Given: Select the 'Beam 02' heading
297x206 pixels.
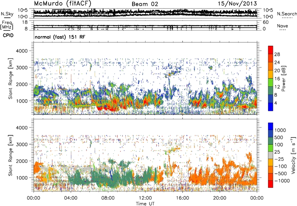Looking at the screenshot, I should (x=145, y=4).
